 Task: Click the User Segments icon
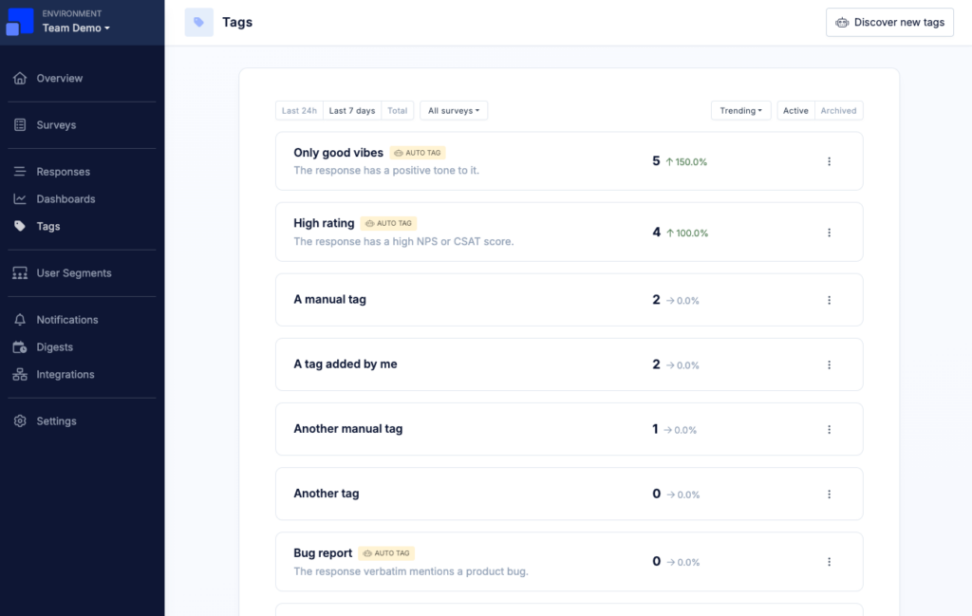[x=20, y=272]
